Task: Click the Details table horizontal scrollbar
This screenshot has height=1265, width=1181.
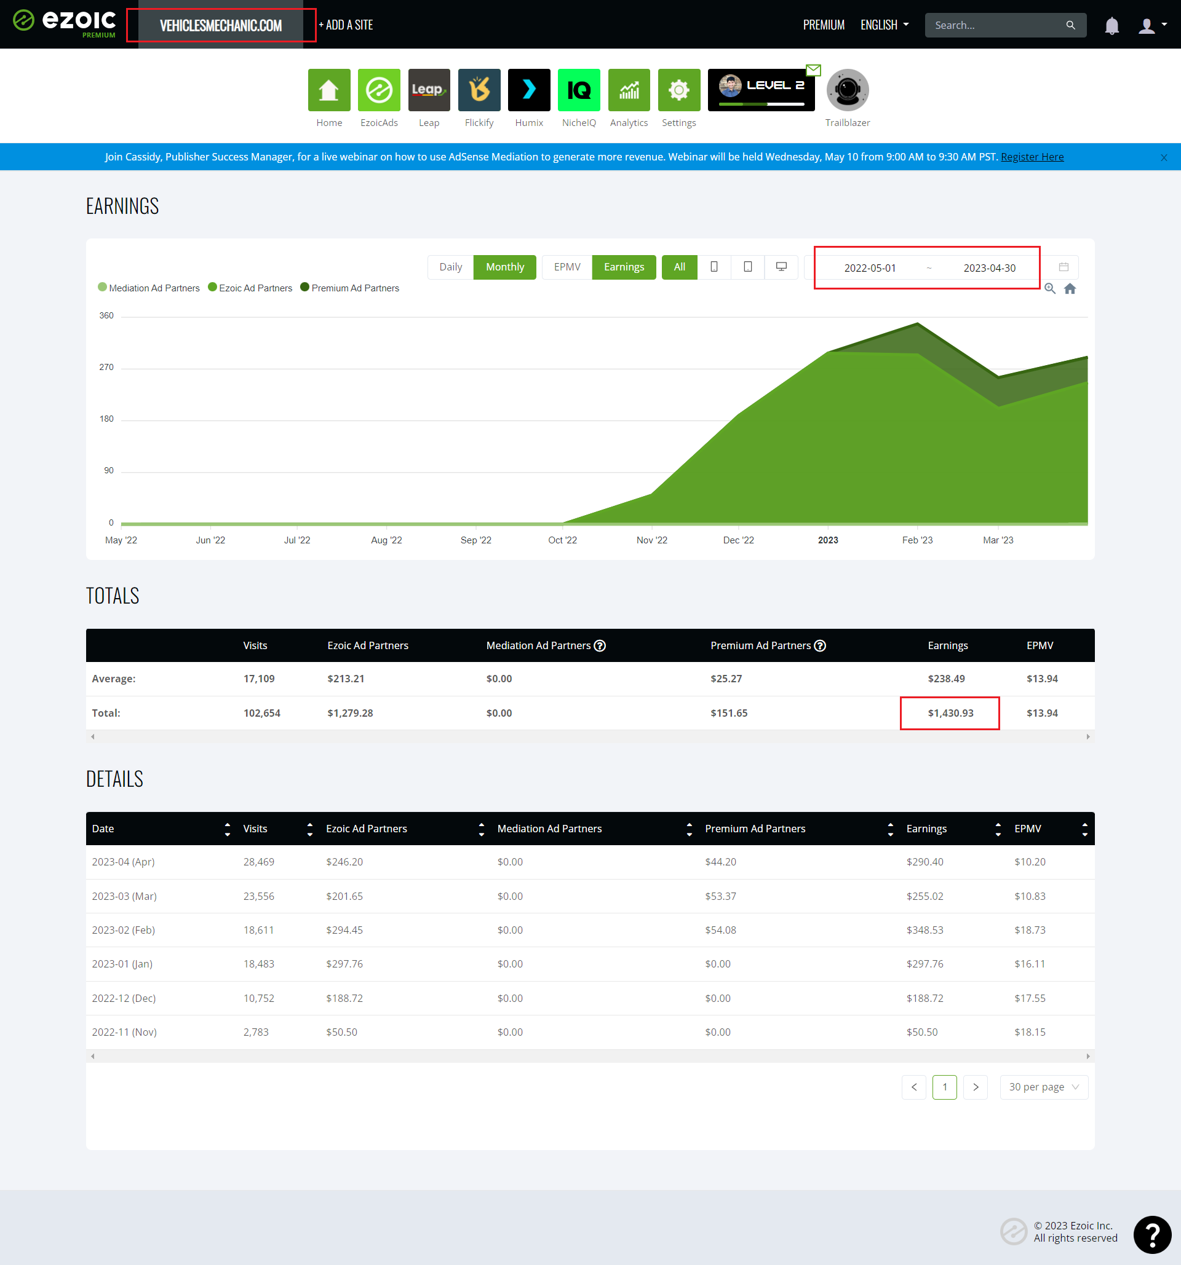Action: point(590,1056)
